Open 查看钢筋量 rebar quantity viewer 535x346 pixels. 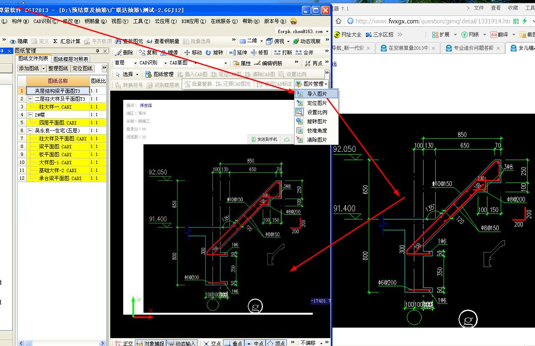coord(163,41)
